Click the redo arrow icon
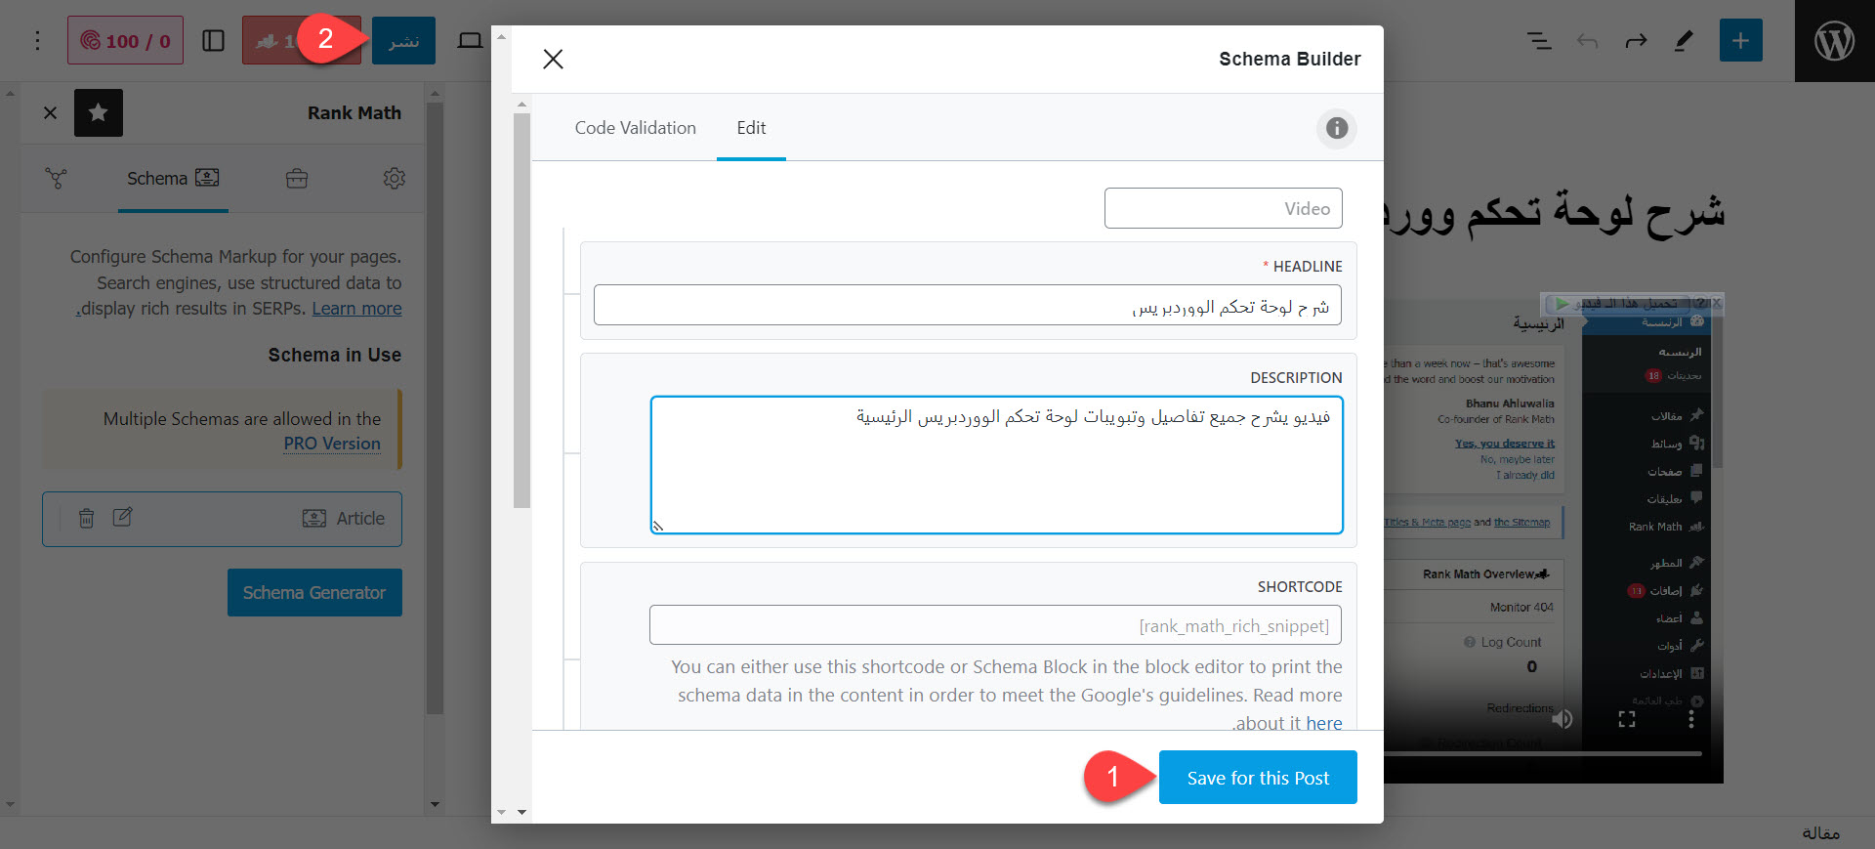The height and width of the screenshot is (849, 1875). coord(1636,41)
